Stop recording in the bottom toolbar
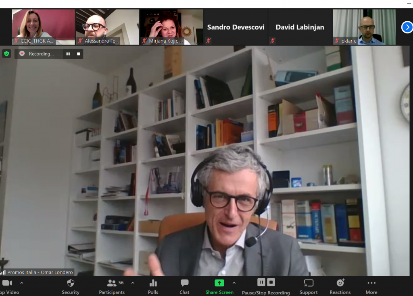Image resolution: width=413 pixels, height=296 pixels. pos(271,282)
